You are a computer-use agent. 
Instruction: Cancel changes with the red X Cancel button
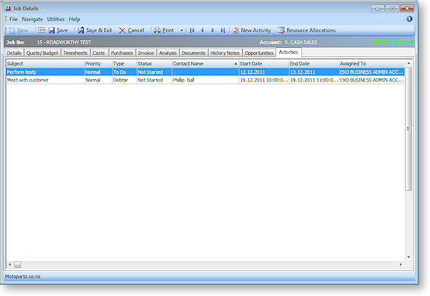(132, 30)
